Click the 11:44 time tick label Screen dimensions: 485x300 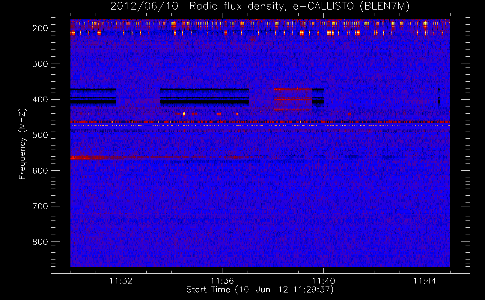425,281
